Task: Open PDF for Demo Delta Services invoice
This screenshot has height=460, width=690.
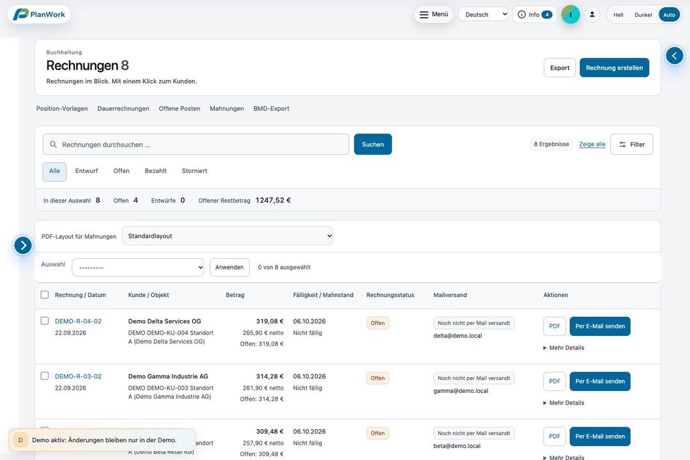Action: click(555, 326)
